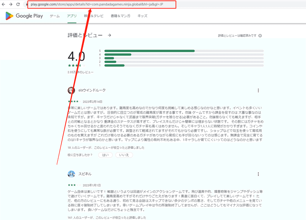Click the スピネル reviewer avatar
Screen dimensions: 306x220
(x=71, y=174)
